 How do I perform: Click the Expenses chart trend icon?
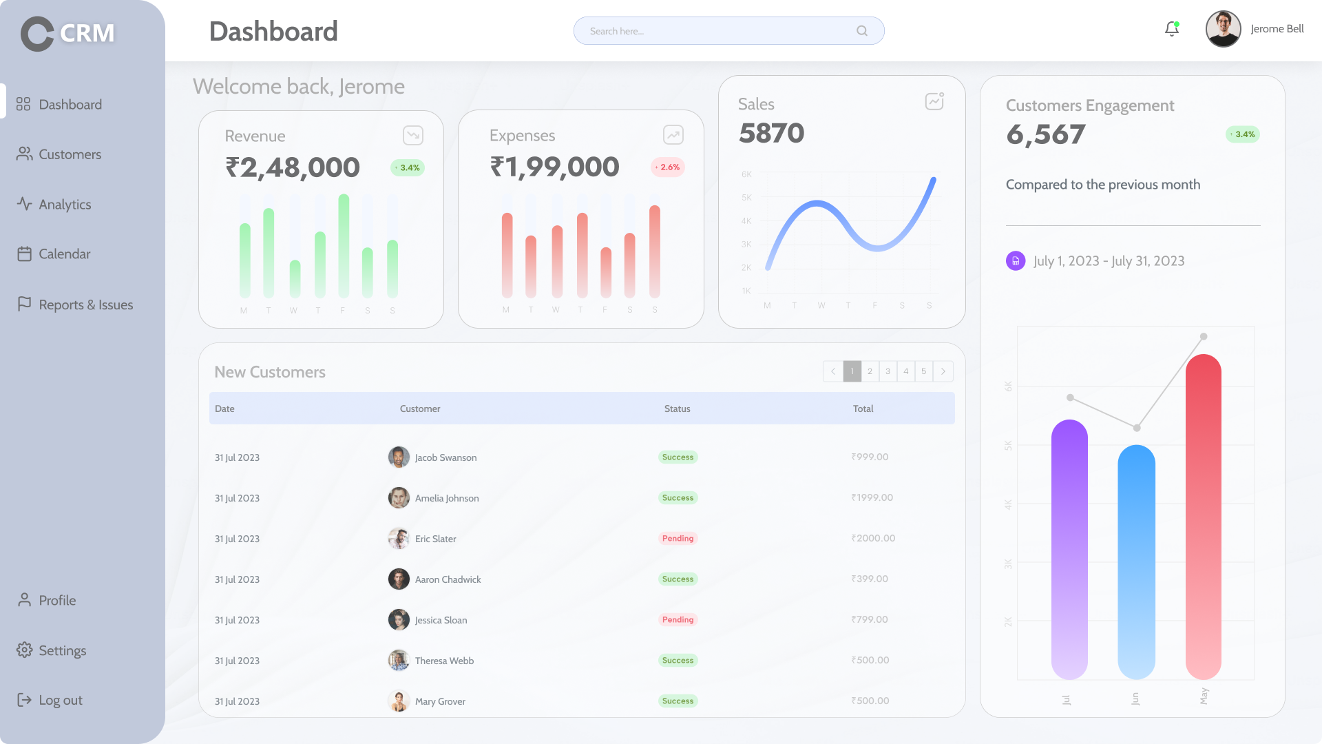[x=673, y=135]
